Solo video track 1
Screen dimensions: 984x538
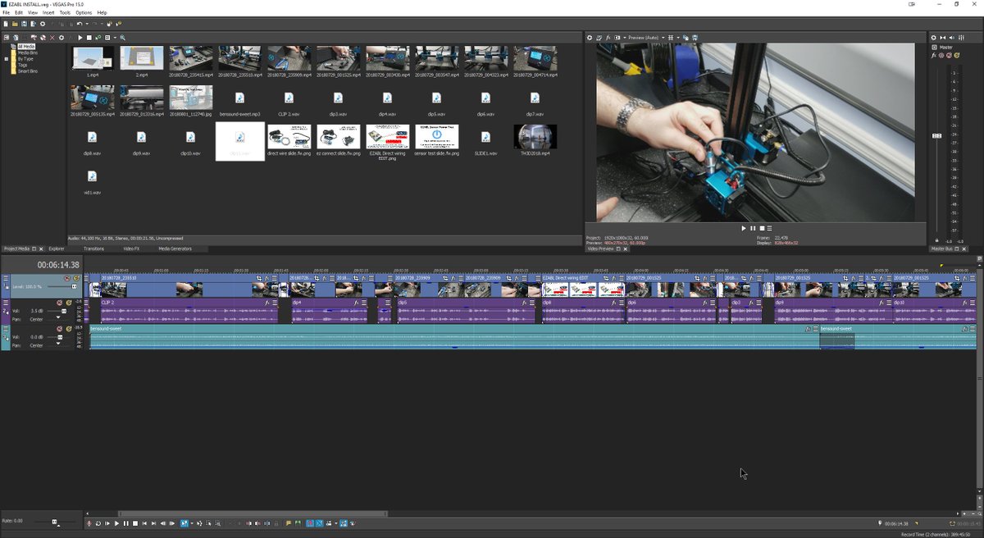pos(76,278)
